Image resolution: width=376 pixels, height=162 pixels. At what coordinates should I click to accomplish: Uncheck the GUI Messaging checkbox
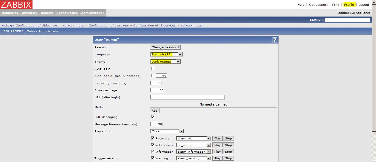153,117
